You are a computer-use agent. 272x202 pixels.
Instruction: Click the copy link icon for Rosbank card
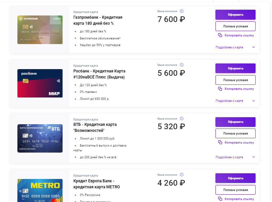coord(220,89)
